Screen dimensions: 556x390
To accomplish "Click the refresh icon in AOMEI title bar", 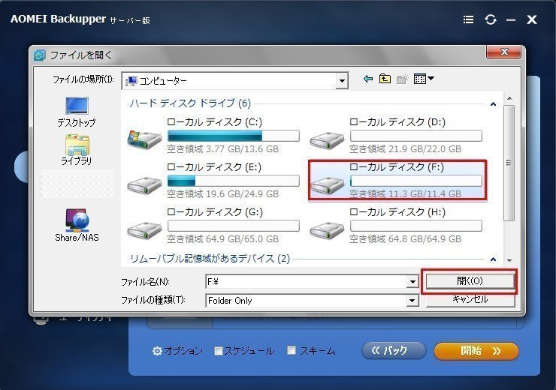I will [491, 19].
